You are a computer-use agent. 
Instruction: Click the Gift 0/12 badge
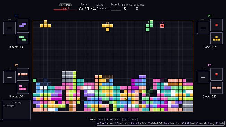(65, 5)
